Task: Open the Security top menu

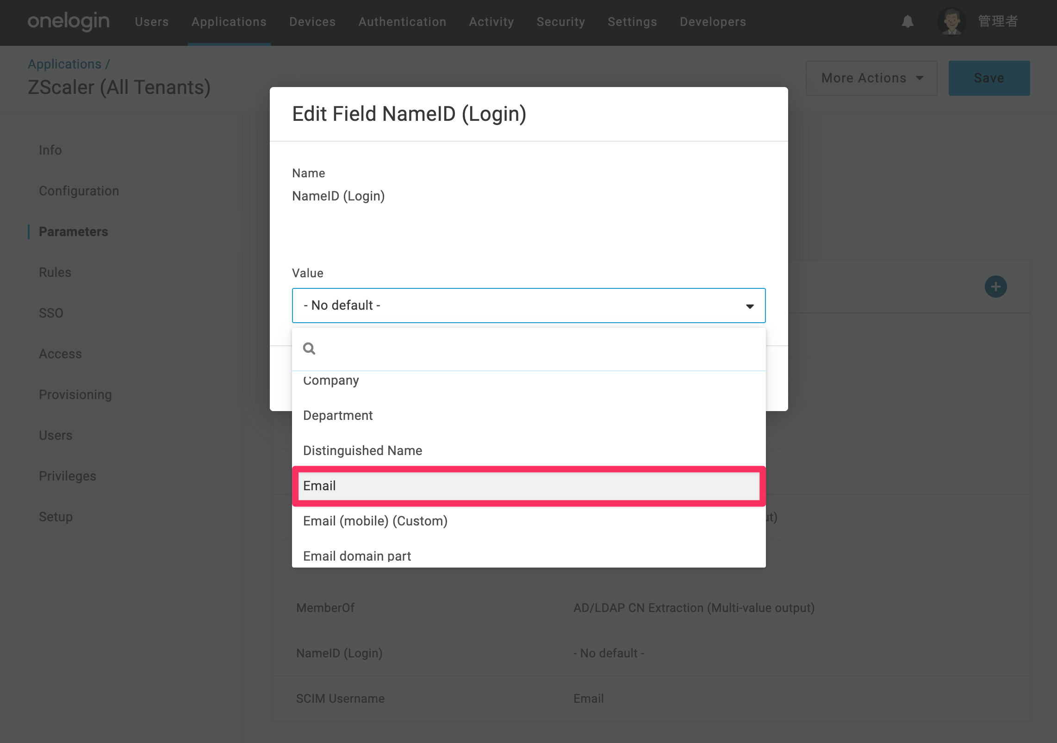Action: (561, 22)
